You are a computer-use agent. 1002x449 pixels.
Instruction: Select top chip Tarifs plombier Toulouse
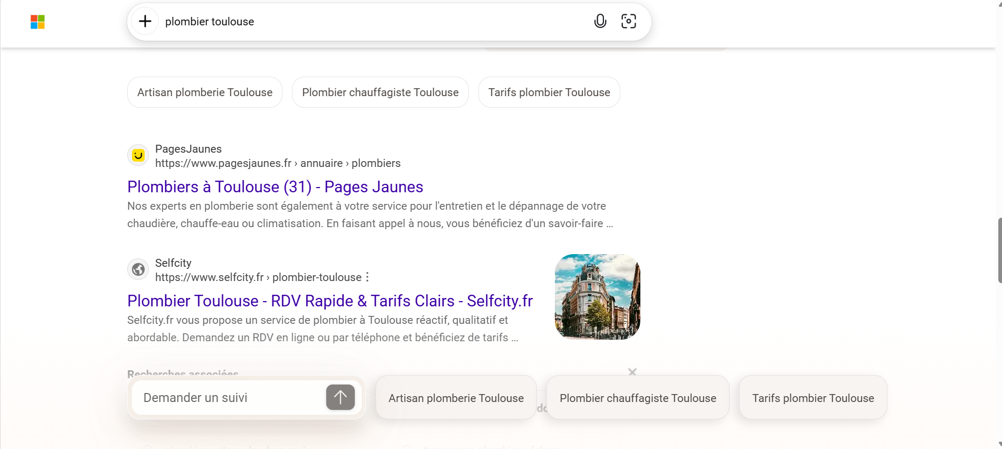(x=549, y=92)
